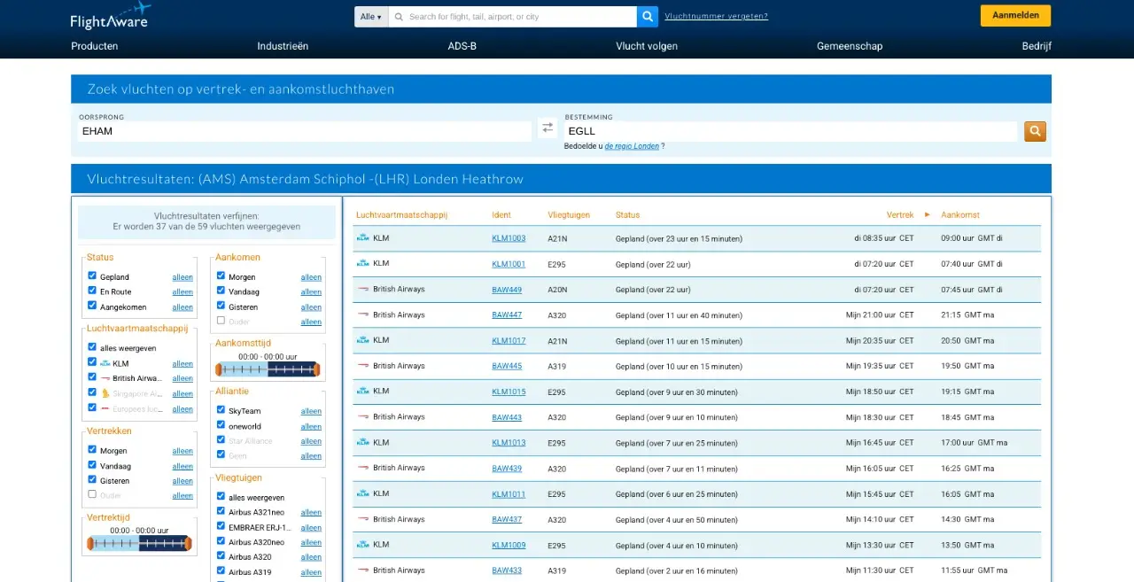Click British Airways logo in BAW445 row
The image size is (1134, 582).
click(x=362, y=366)
